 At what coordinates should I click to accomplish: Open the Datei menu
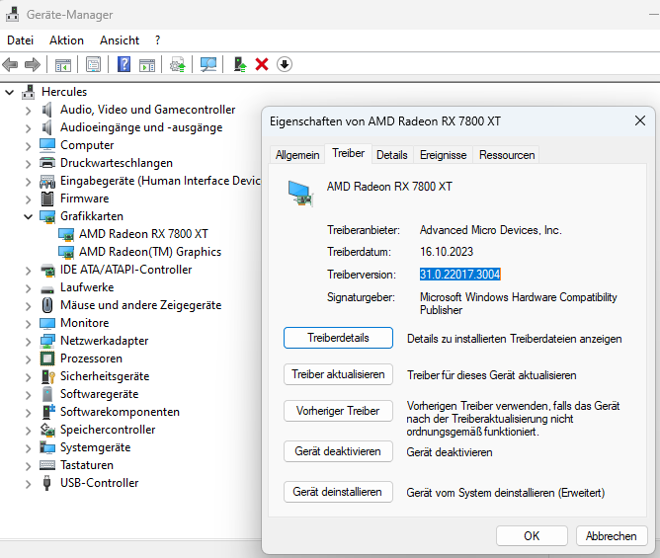click(20, 40)
